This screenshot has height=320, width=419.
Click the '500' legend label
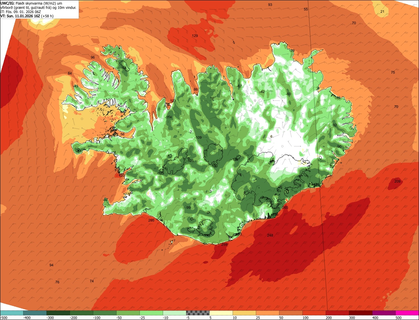coord(398,318)
